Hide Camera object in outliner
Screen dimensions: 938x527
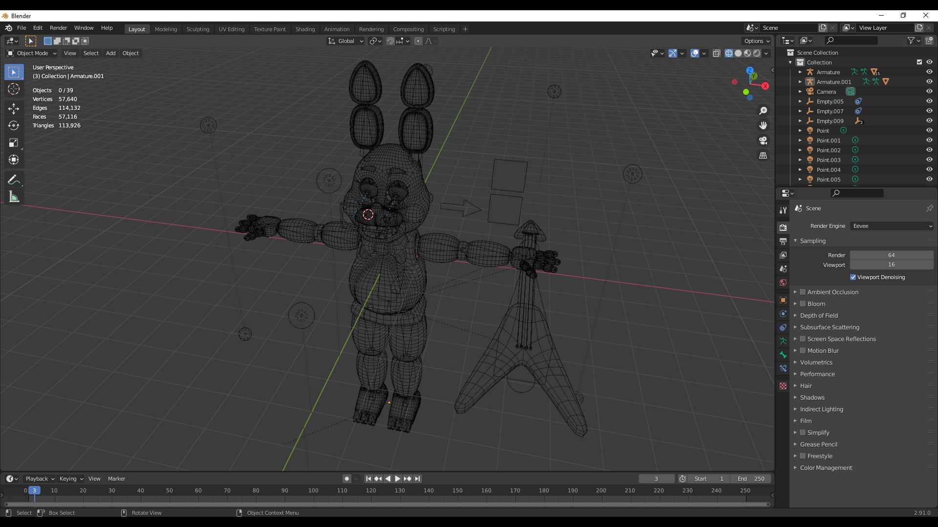[929, 91]
